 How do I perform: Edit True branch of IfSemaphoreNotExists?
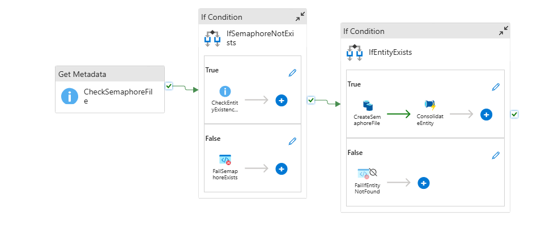coord(292,72)
